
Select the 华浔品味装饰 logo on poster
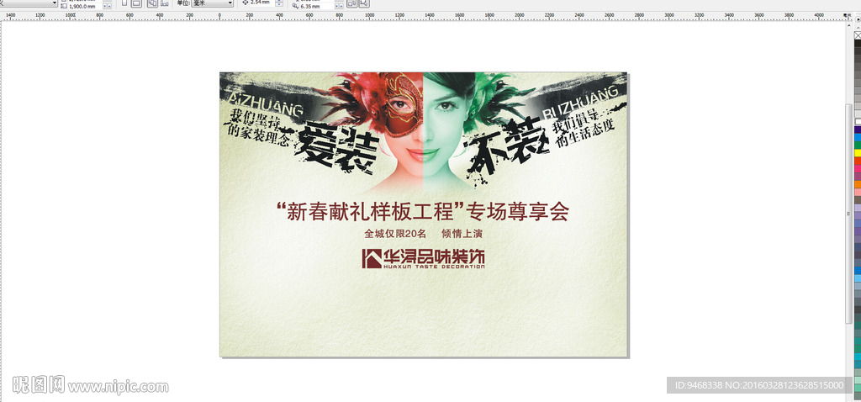click(424, 259)
